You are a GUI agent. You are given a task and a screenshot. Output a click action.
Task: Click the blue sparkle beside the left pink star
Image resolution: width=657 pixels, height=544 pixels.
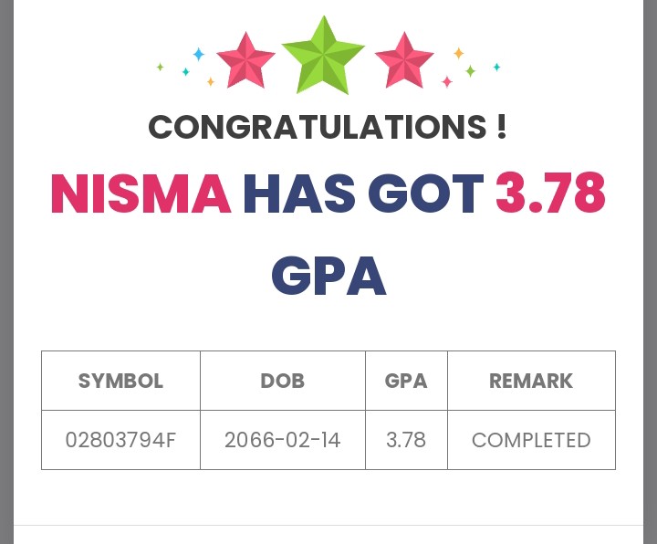click(198, 55)
